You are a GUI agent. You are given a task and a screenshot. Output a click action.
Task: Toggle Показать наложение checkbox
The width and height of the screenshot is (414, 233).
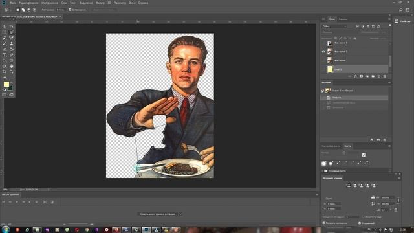click(x=323, y=223)
